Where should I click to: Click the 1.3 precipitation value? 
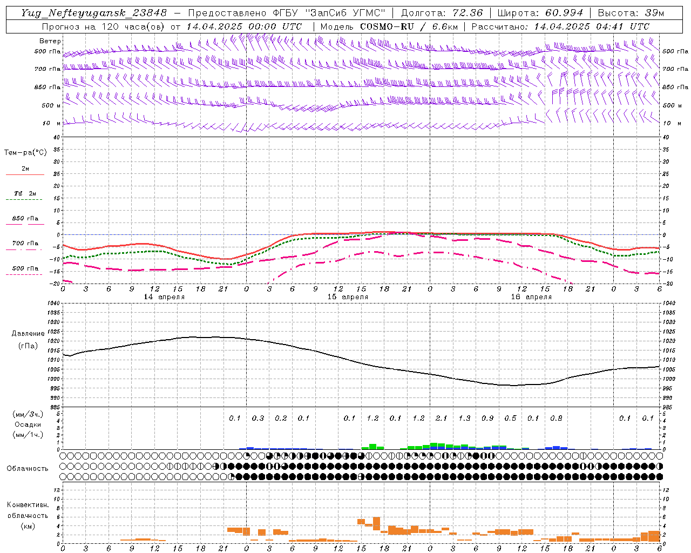click(x=464, y=418)
